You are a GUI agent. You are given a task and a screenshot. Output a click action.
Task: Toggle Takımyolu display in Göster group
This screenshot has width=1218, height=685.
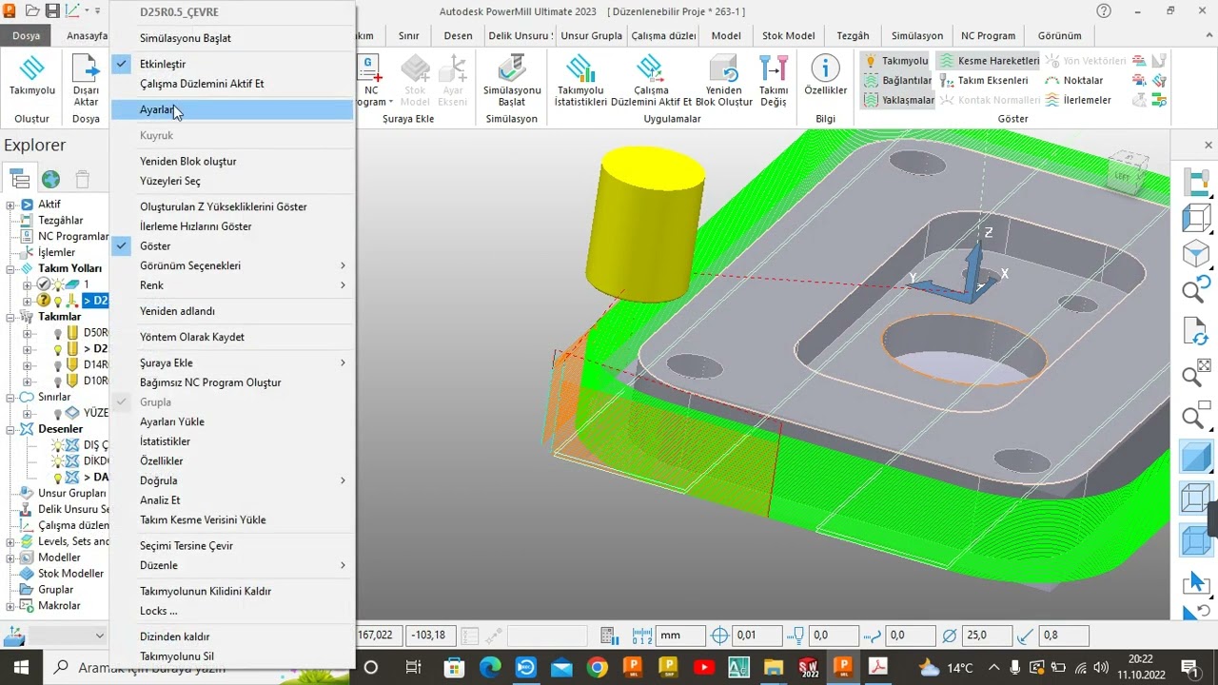(895, 61)
